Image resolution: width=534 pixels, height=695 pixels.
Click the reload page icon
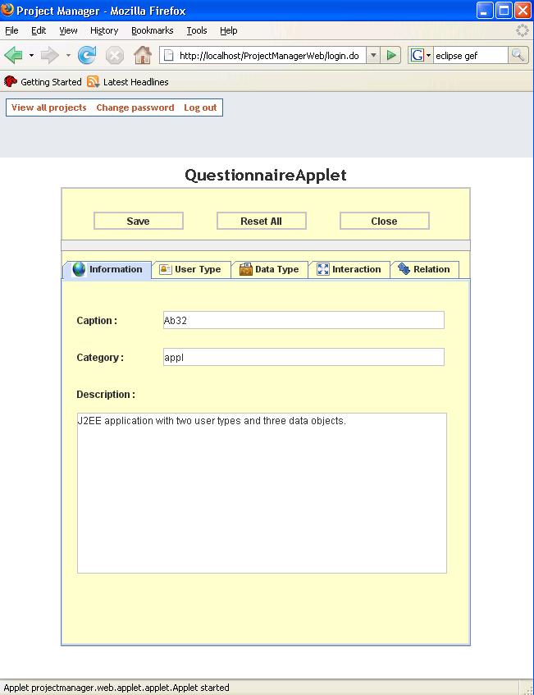pyautogui.click(x=87, y=56)
